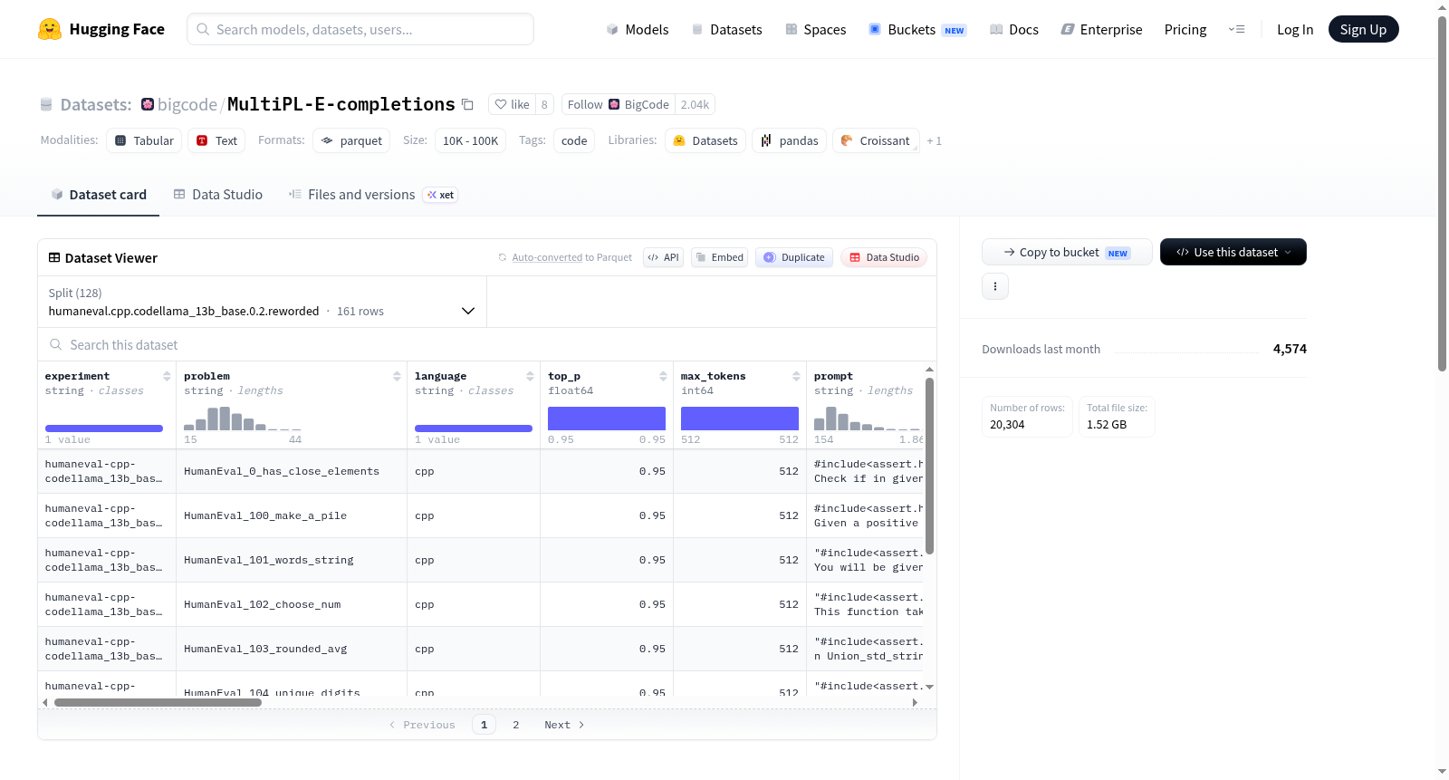Sort the problem column
This screenshot has height=780, width=1449.
pyautogui.click(x=397, y=376)
